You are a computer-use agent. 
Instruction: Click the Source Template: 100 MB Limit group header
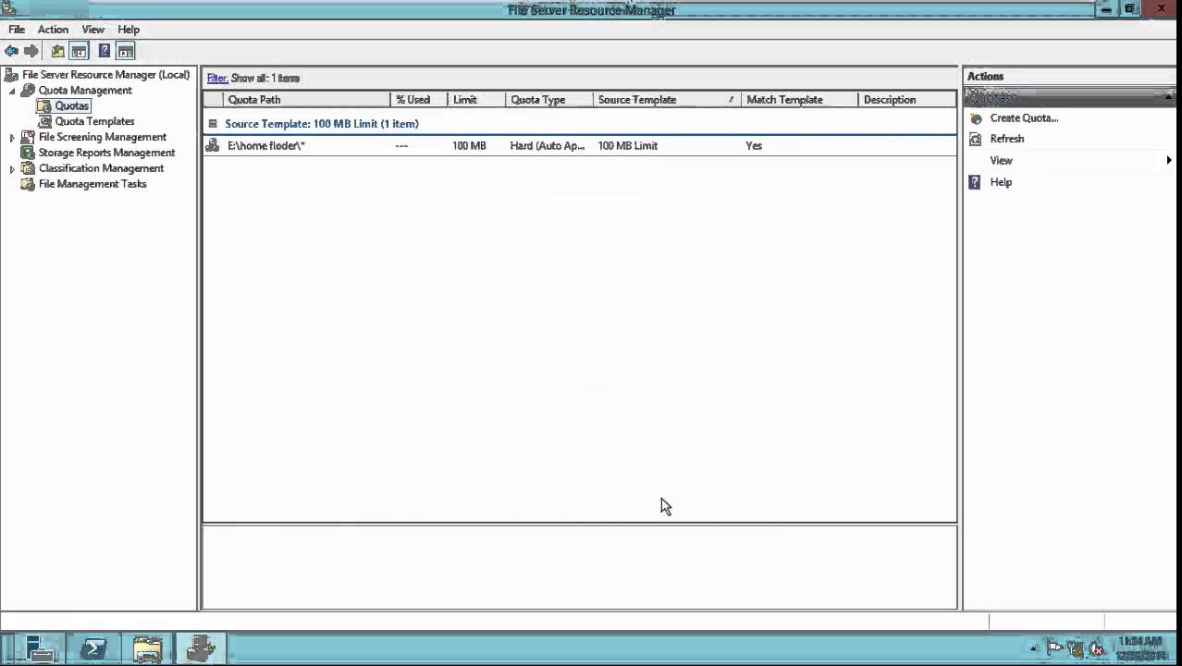click(x=322, y=124)
